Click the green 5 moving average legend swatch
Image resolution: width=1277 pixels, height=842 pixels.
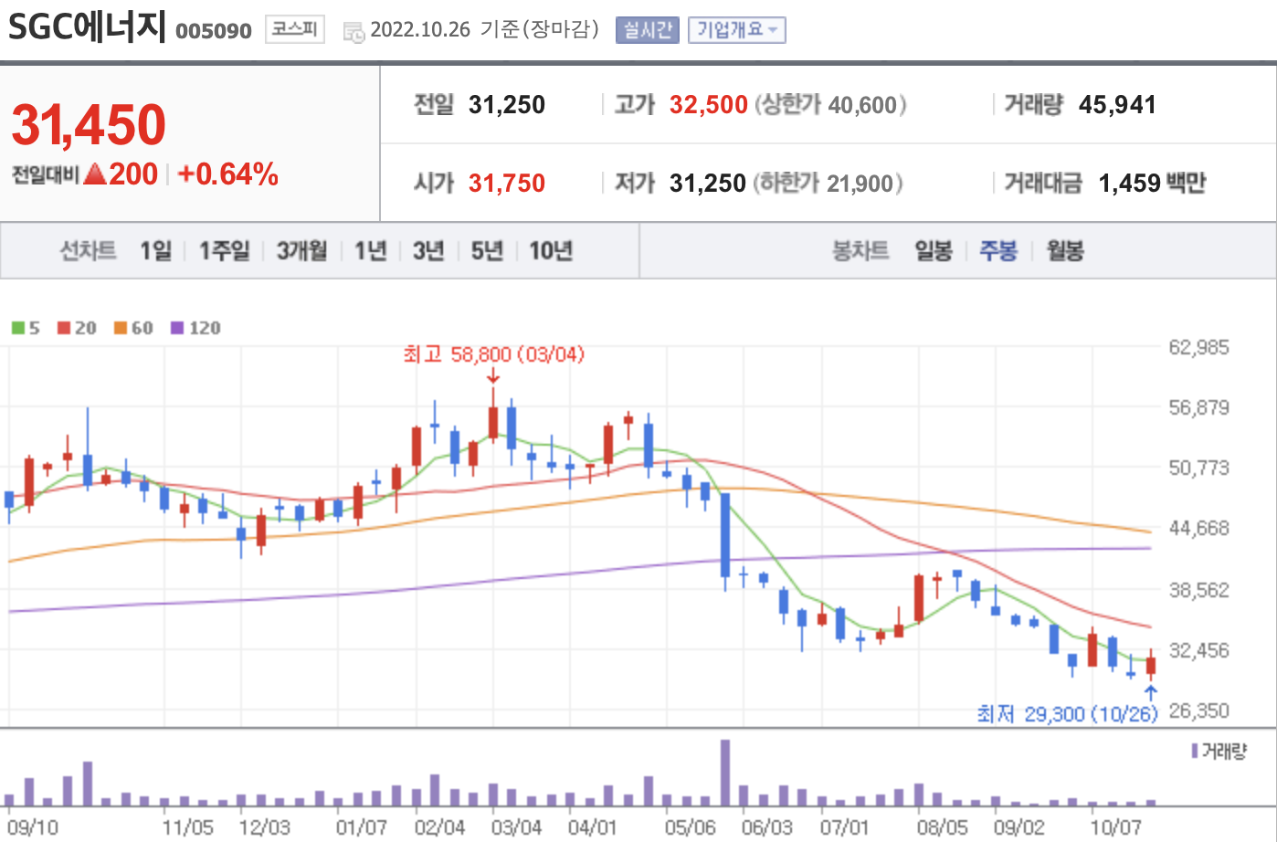click(18, 328)
